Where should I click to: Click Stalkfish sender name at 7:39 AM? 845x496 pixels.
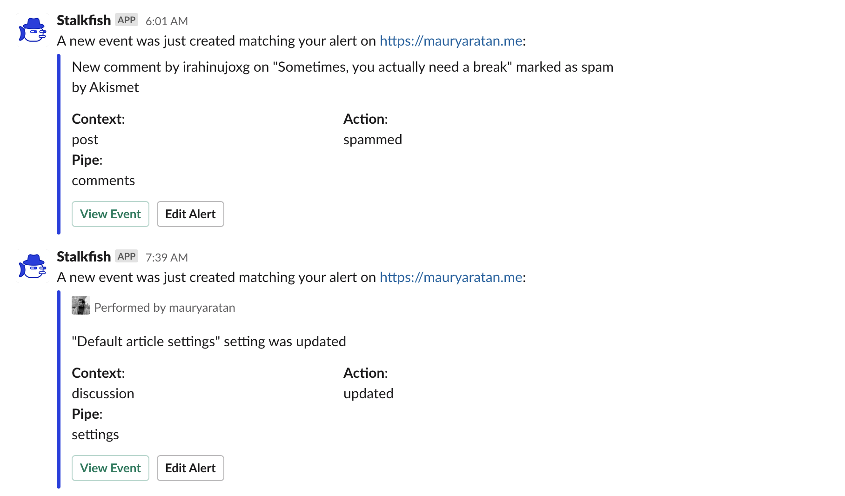pyautogui.click(x=84, y=257)
